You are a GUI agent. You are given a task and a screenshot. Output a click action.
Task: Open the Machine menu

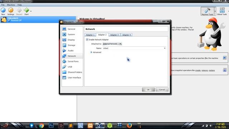pyautogui.click(x=11, y=5)
